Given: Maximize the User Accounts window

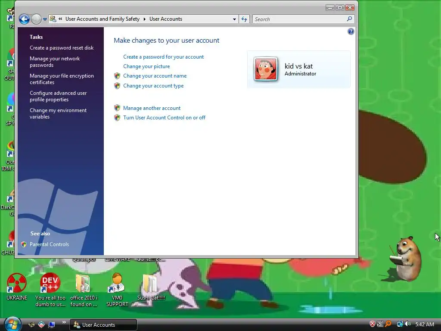Looking at the screenshot, I should (x=340, y=8).
